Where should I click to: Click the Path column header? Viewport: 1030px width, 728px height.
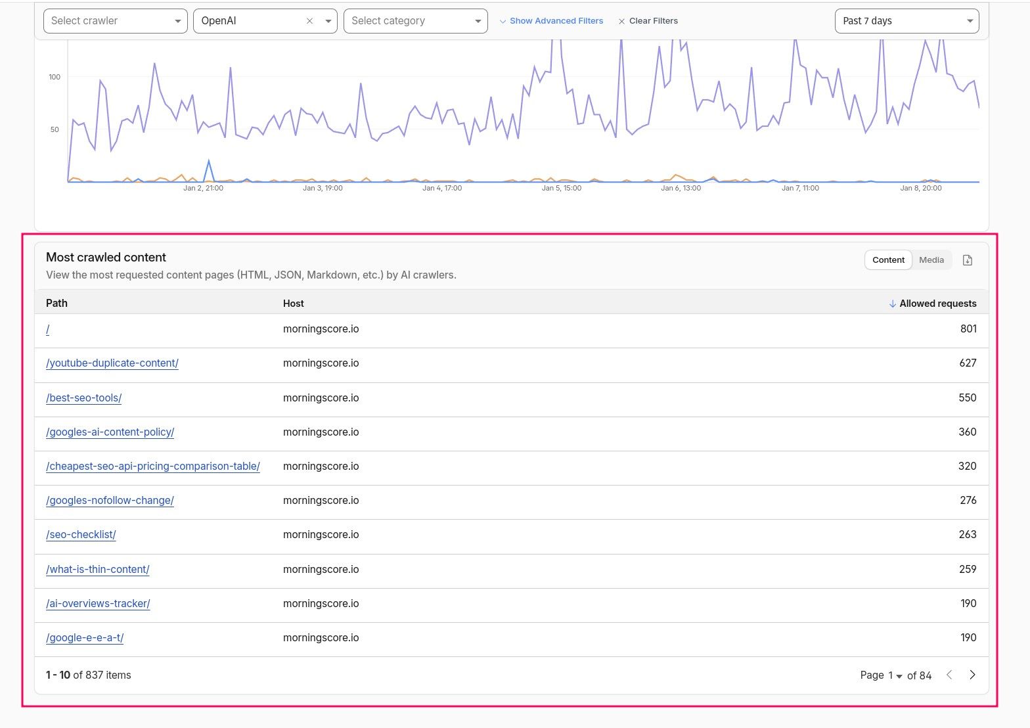tap(56, 304)
